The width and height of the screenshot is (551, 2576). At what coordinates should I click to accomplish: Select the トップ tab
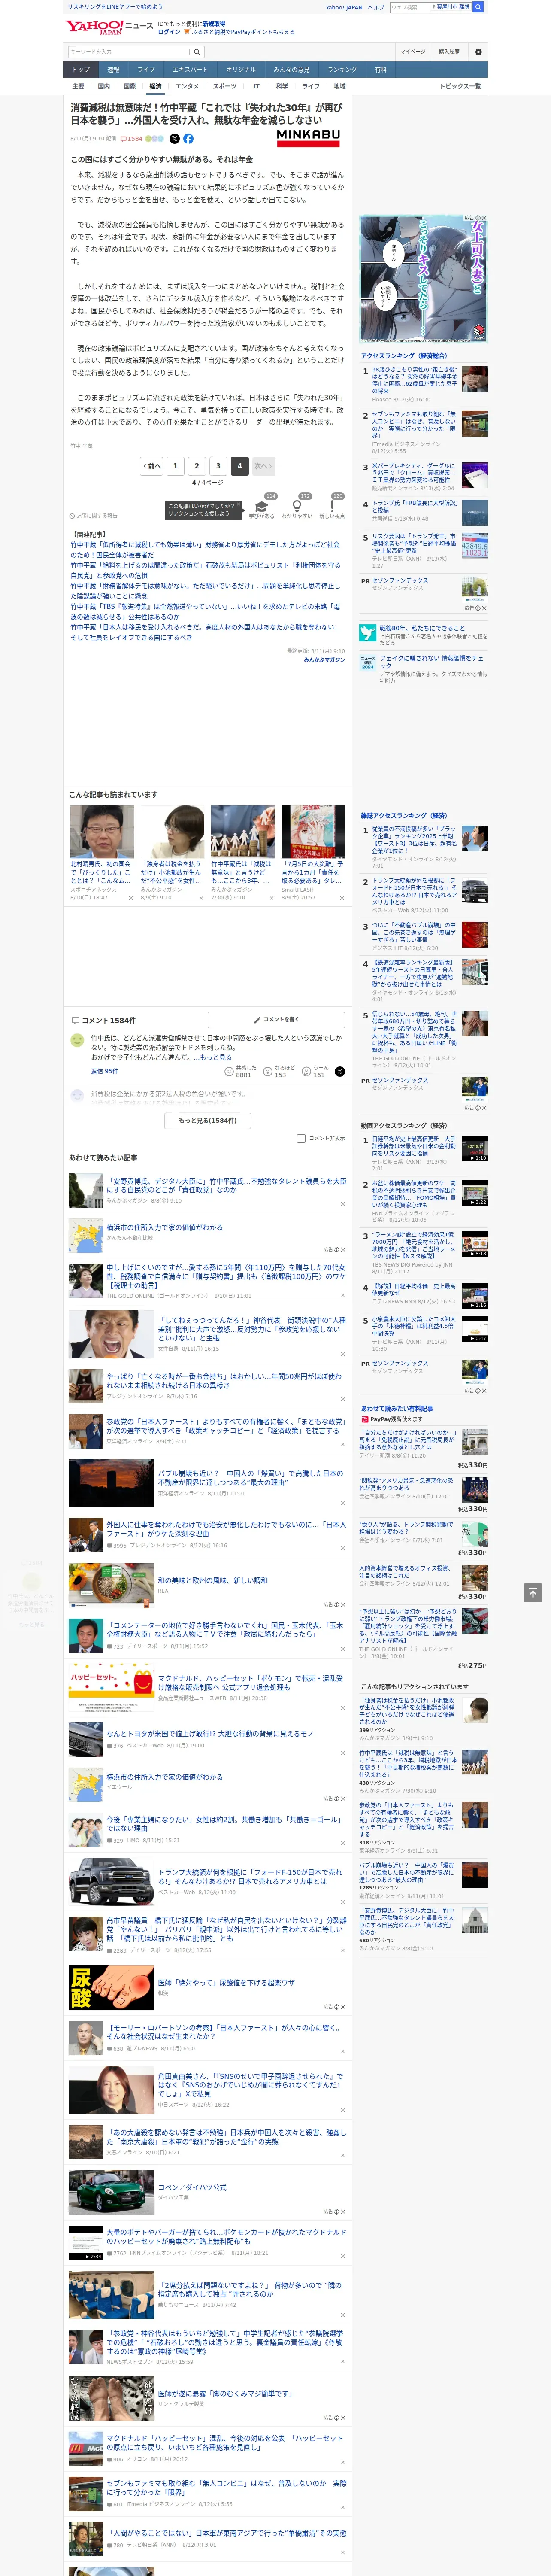81,70
